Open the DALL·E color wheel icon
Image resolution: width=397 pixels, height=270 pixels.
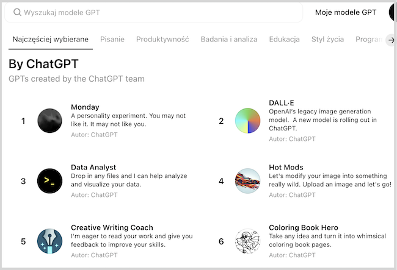point(247,121)
